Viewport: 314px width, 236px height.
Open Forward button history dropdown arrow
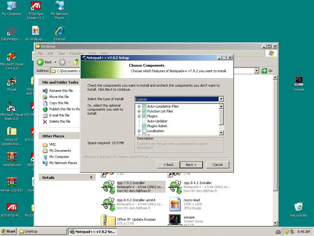69,62
